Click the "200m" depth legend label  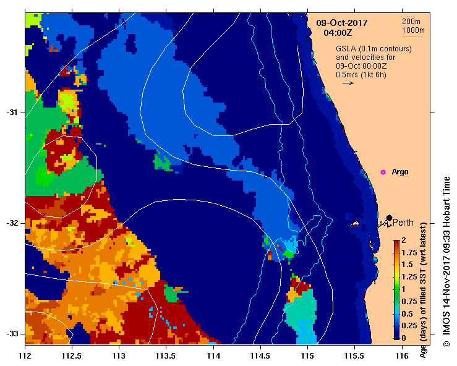411,21
